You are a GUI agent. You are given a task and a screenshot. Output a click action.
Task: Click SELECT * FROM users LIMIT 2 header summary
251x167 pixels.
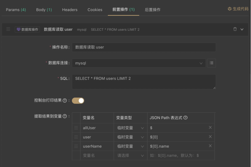115,30
